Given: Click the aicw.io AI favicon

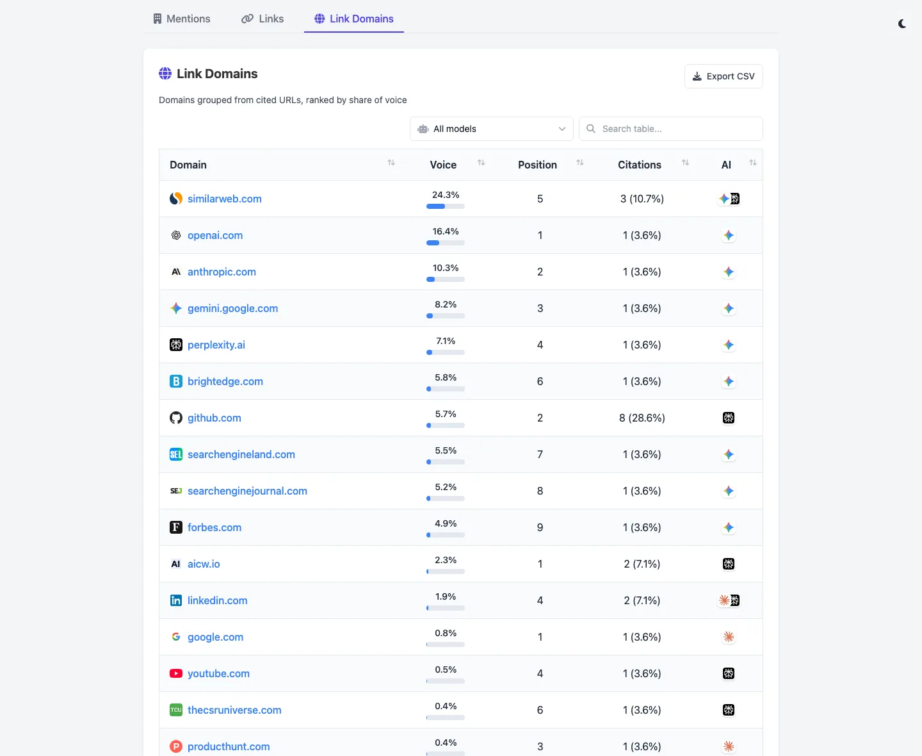Looking at the screenshot, I should 176,564.
